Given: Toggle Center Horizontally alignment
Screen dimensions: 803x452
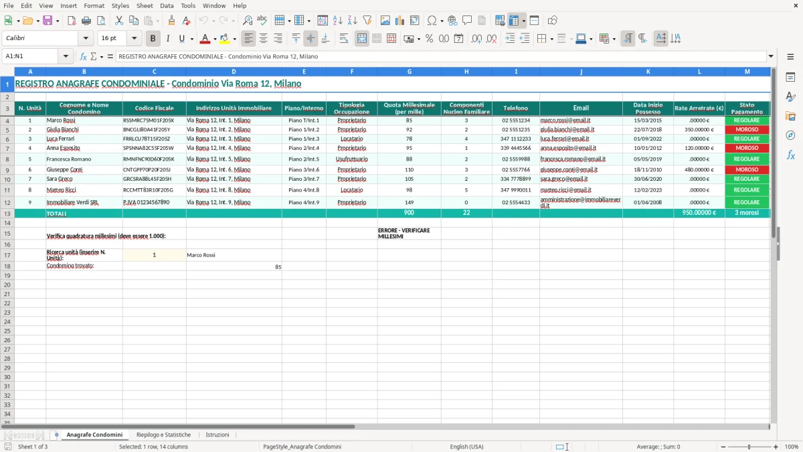Looking at the screenshot, I should click(263, 39).
